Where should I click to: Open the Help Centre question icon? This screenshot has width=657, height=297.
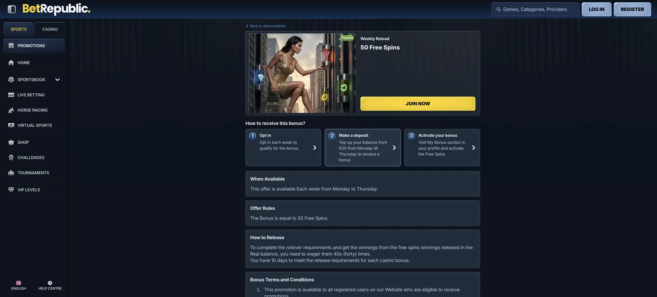[x=50, y=283]
